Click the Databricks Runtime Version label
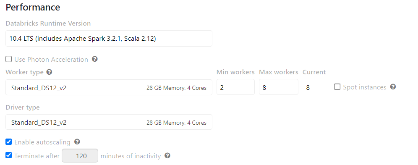The height and width of the screenshot is (165, 418). [x=48, y=24]
